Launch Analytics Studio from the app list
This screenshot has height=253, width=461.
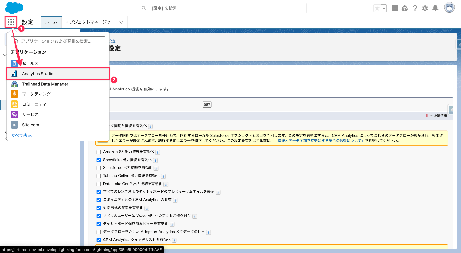tap(58, 74)
